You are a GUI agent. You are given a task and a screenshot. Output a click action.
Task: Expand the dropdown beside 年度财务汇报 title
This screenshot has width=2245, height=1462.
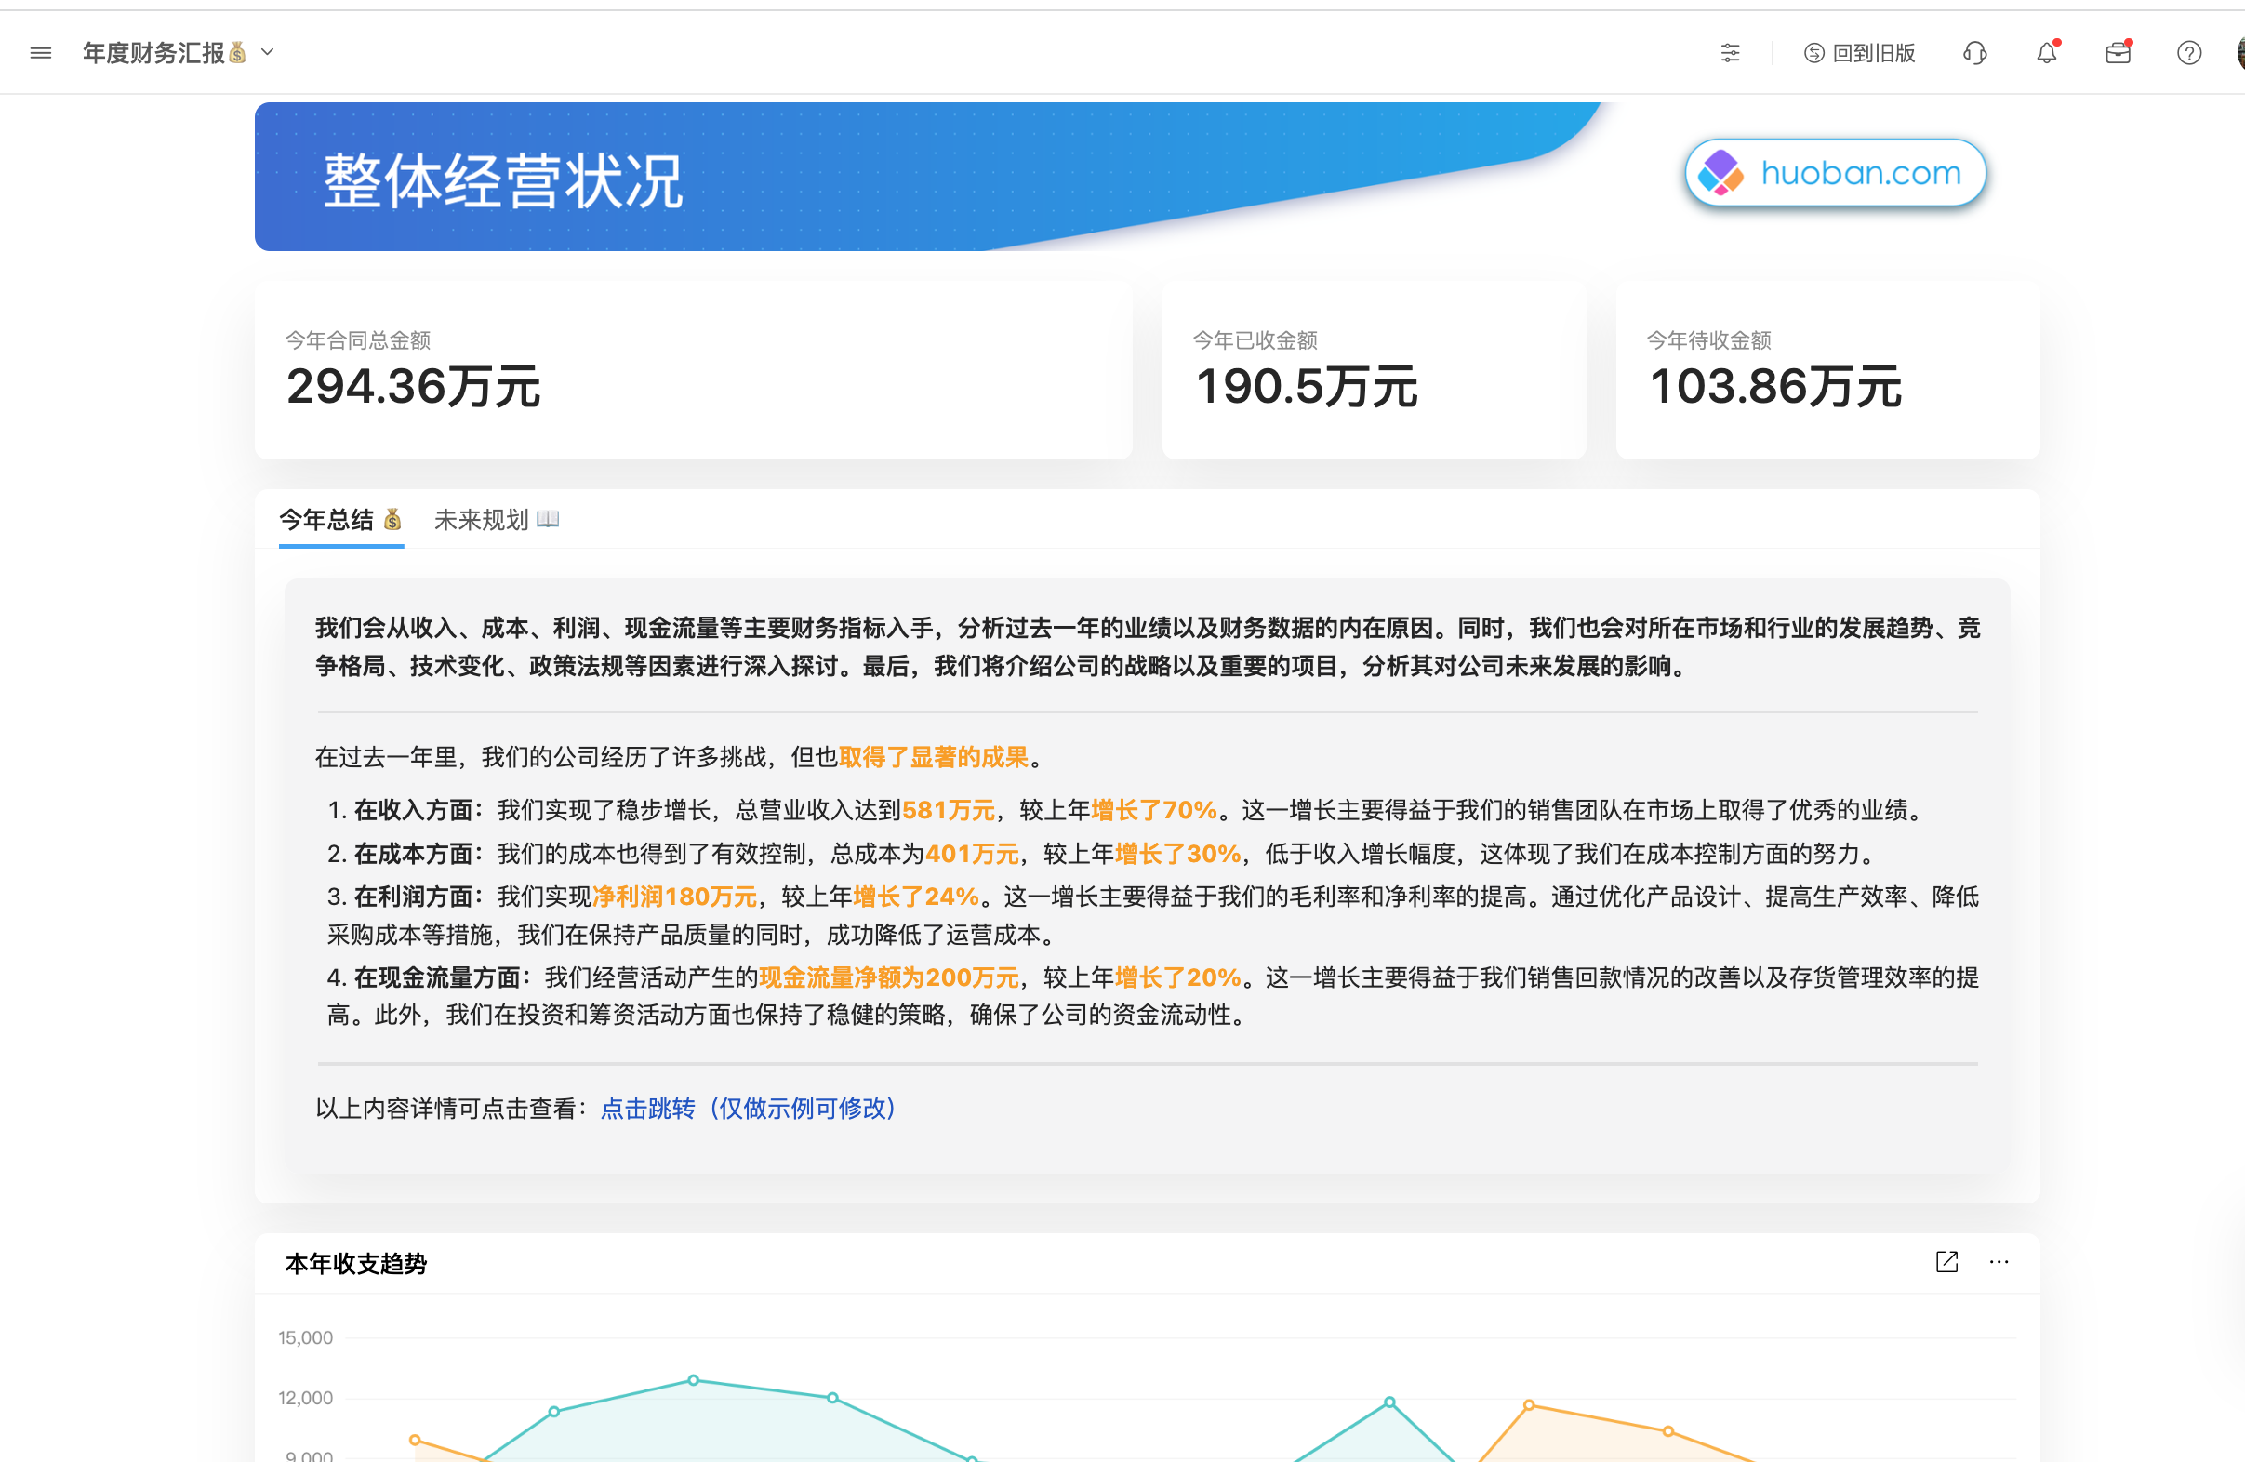click(268, 52)
